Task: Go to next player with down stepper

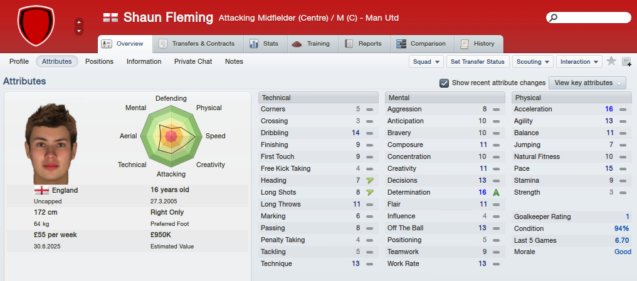Action: 79,31
